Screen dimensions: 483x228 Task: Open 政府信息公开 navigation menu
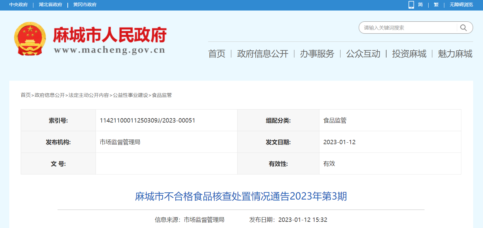263,54
